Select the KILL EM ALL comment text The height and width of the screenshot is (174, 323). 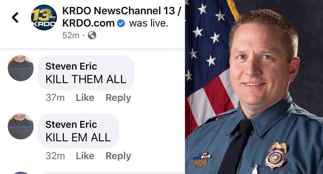coord(78,137)
